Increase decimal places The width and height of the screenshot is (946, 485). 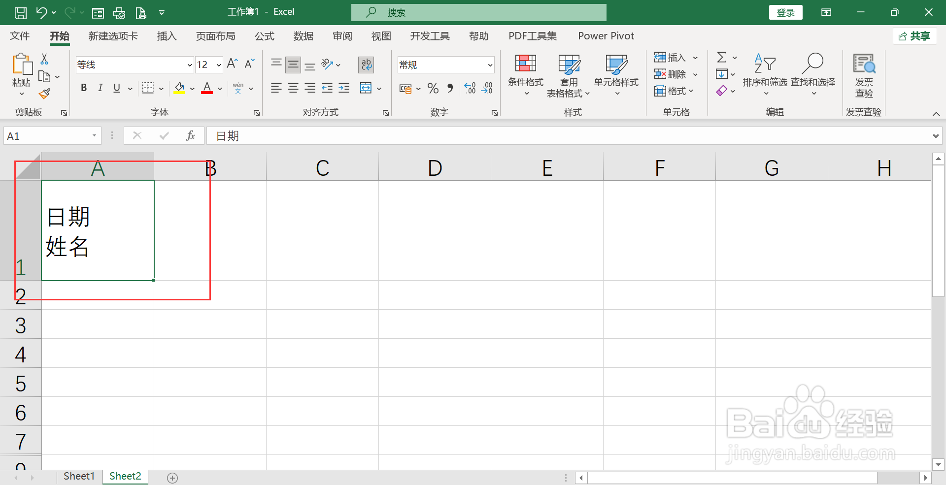pyautogui.click(x=470, y=88)
